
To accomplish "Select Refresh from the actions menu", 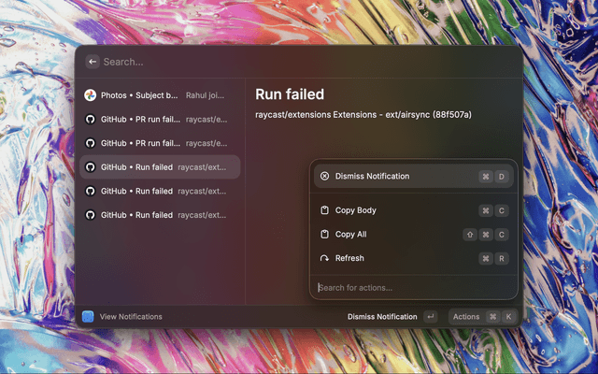I will [x=349, y=258].
